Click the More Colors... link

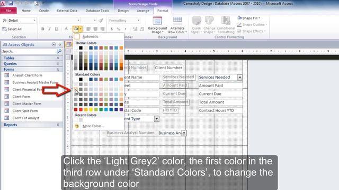(x=93, y=126)
